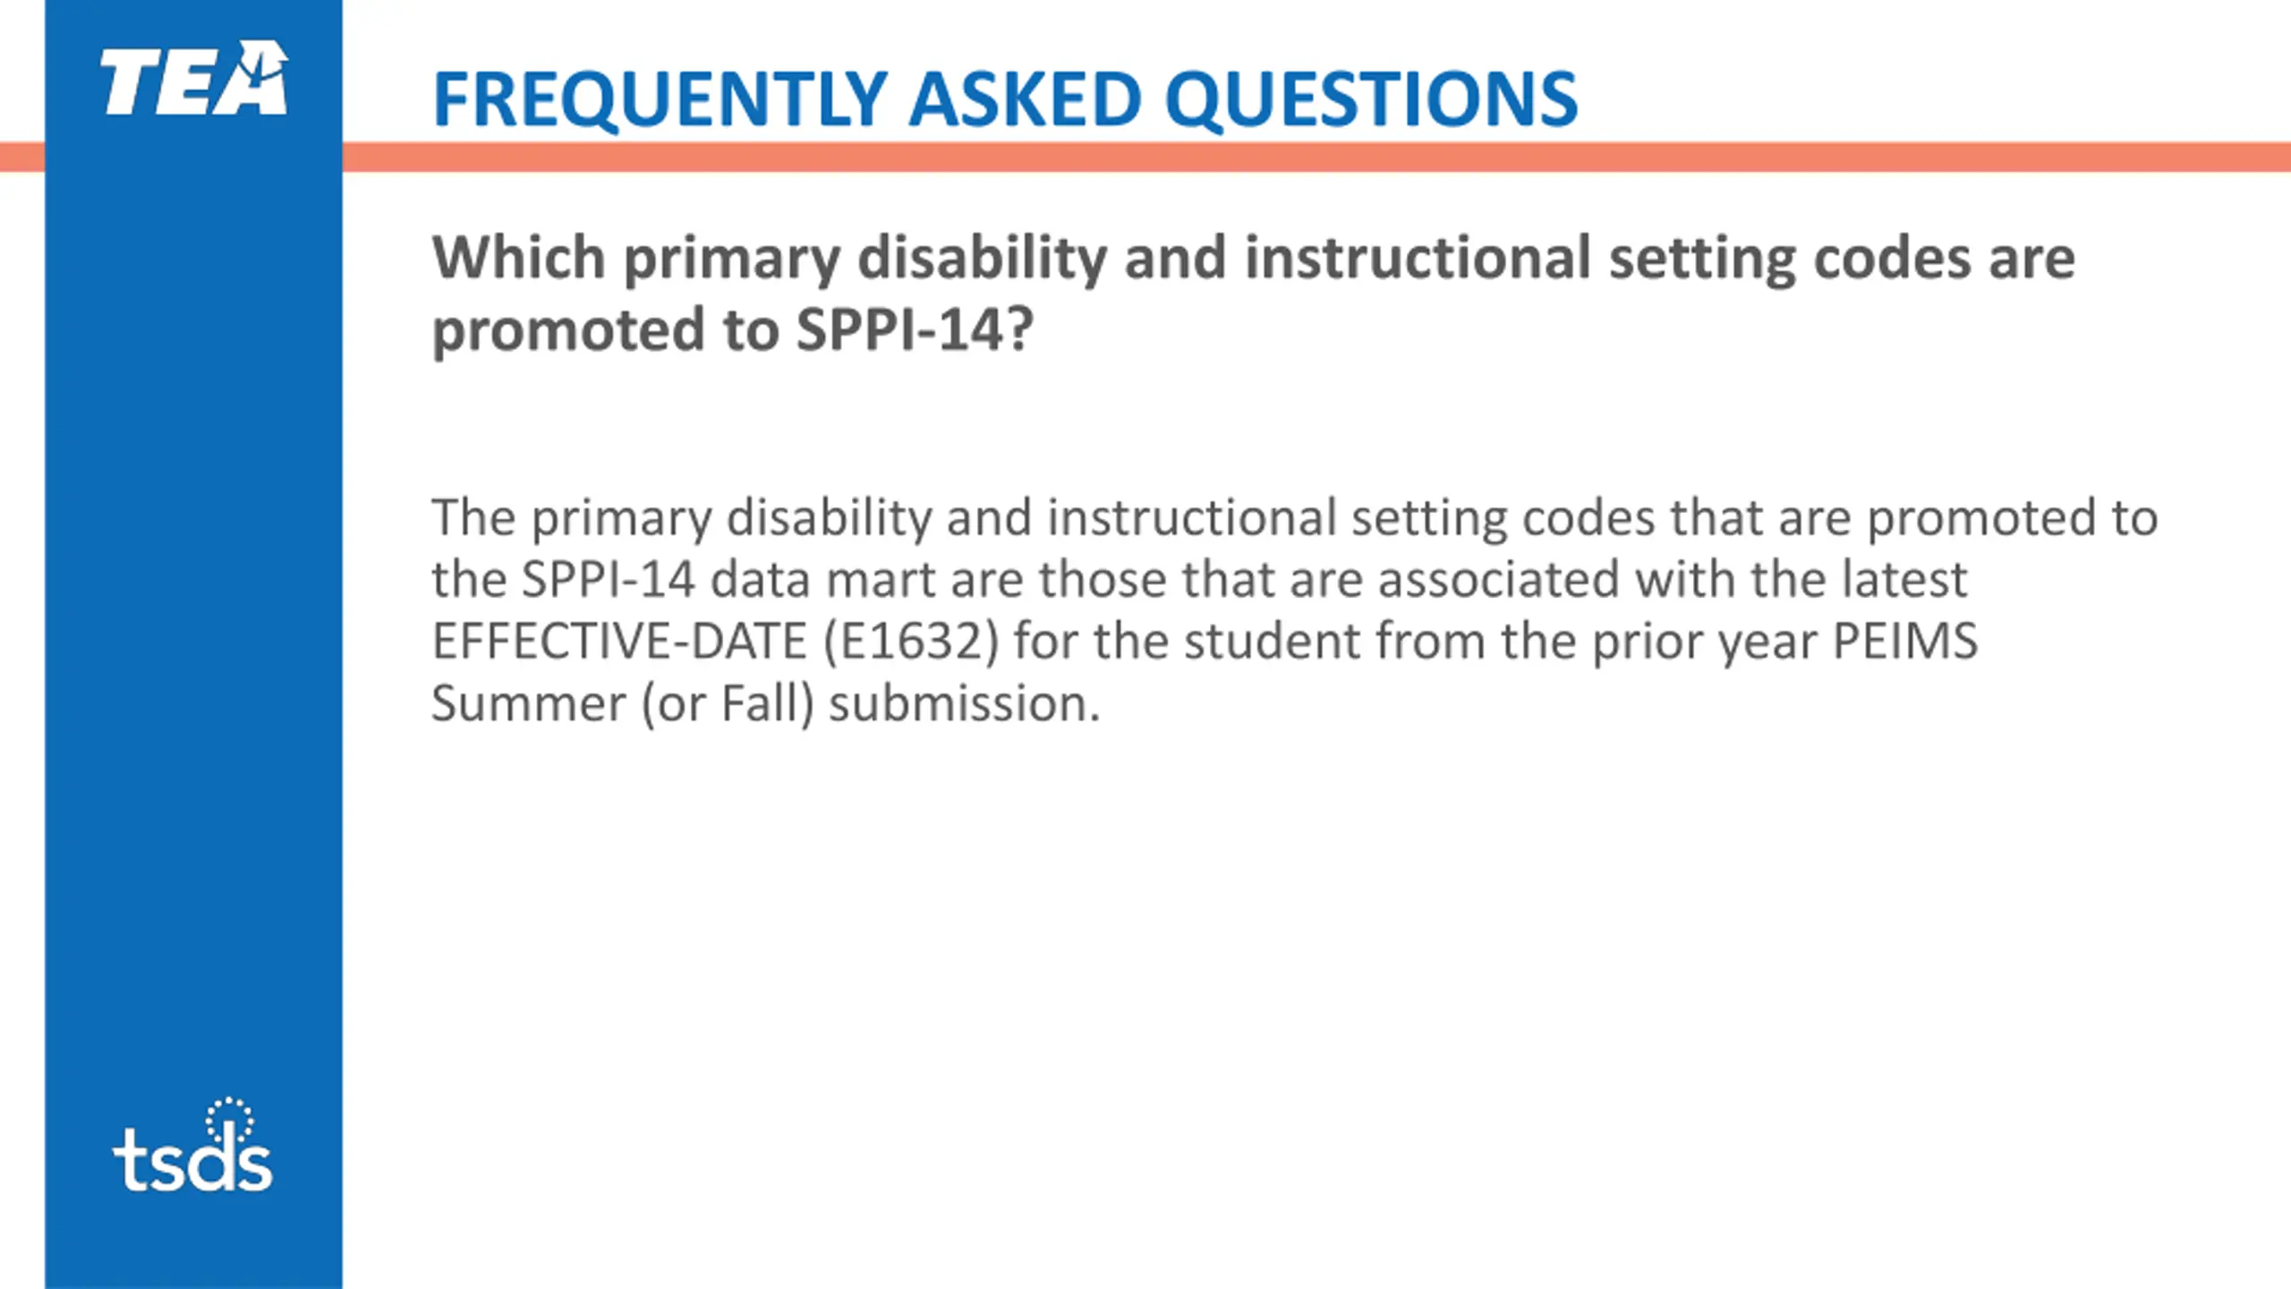Select the word FREQUENTLY in the title

pos(660,98)
